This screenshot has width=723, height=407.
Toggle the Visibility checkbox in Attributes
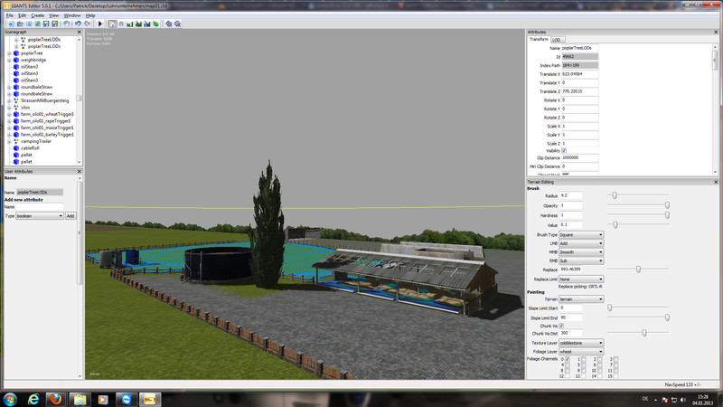(x=564, y=151)
